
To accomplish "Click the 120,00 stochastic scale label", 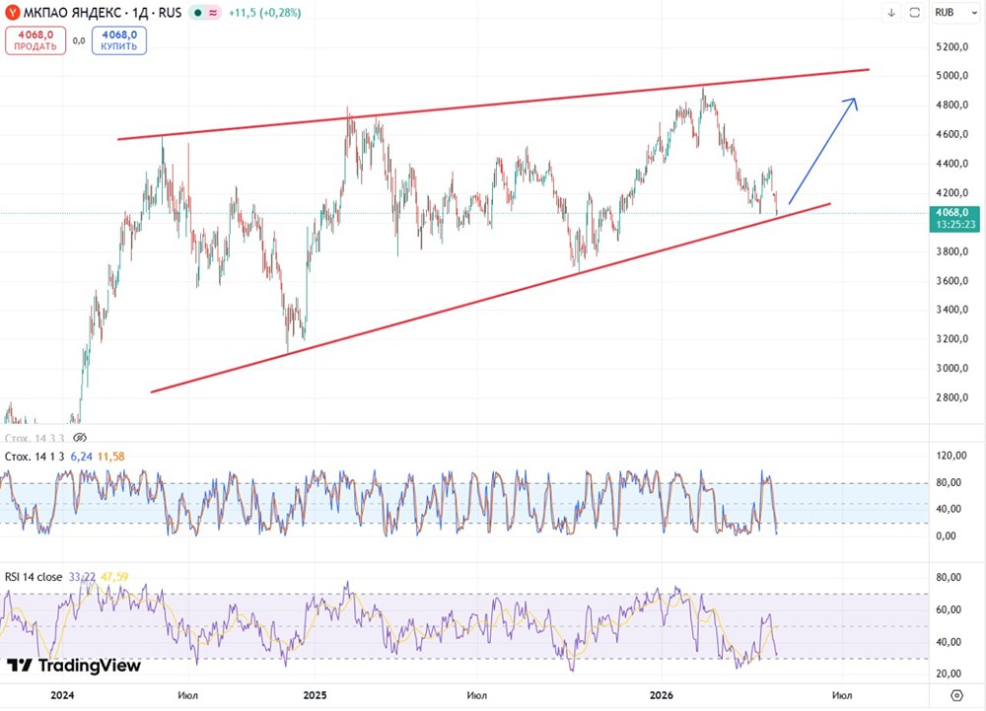I will point(951,456).
